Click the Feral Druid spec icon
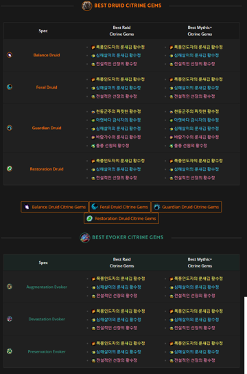The width and height of the screenshot is (247, 374). [10, 87]
